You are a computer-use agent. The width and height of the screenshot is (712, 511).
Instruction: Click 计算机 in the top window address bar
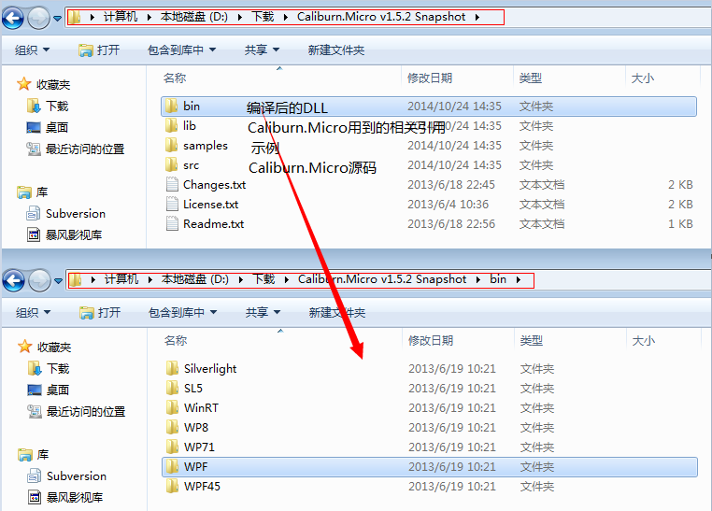(121, 17)
